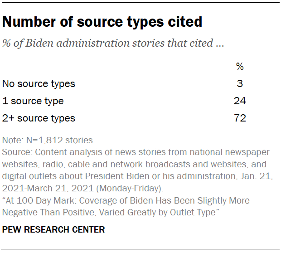The image size is (281, 253).
Task: Click the value 24 in the table
Action: point(240,101)
